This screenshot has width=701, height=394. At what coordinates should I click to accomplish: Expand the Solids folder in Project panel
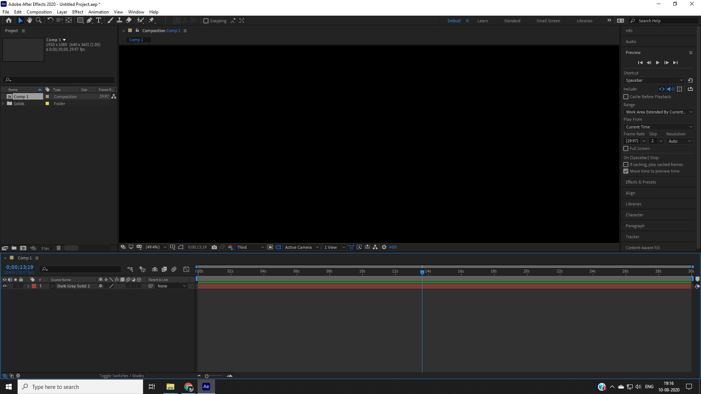[3, 103]
